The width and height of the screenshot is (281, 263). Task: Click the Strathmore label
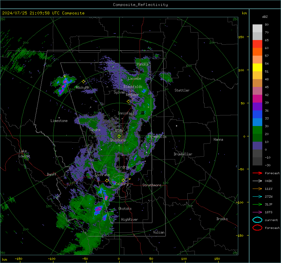(x=152, y=185)
